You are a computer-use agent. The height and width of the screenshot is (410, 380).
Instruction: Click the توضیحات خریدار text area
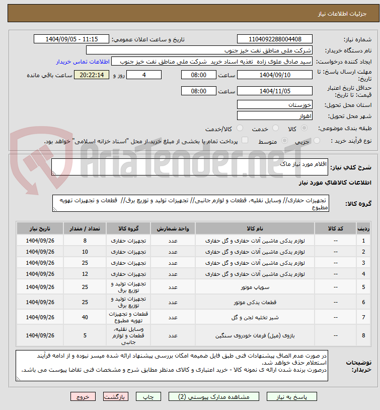[x=172, y=366]
